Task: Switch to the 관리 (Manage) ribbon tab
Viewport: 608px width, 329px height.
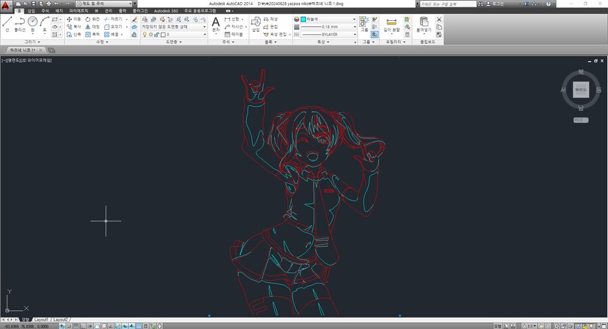Action: pos(108,11)
